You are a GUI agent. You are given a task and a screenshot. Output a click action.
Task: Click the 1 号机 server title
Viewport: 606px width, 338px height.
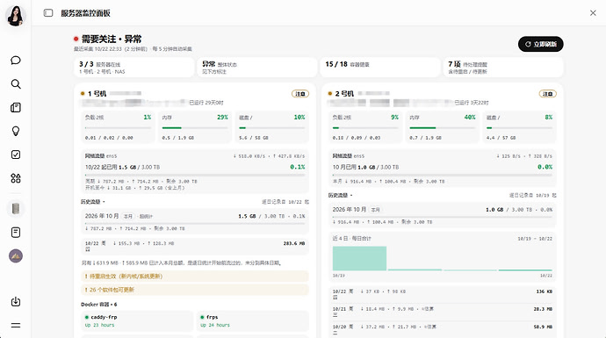[x=97, y=93]
